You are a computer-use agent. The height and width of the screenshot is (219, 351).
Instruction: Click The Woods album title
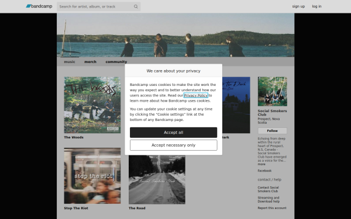(x=74, y=137)
